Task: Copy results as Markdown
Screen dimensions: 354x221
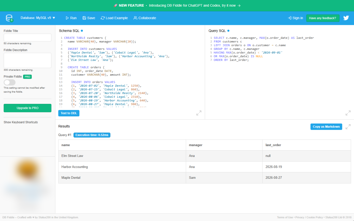Action: click(326, 127)
